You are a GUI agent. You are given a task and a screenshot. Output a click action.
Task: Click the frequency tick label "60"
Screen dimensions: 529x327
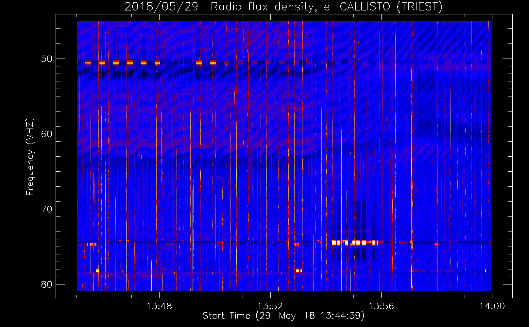(x=47, y=134)
